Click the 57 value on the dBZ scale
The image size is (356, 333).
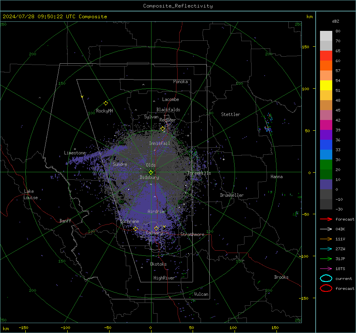tap(338, 71)
